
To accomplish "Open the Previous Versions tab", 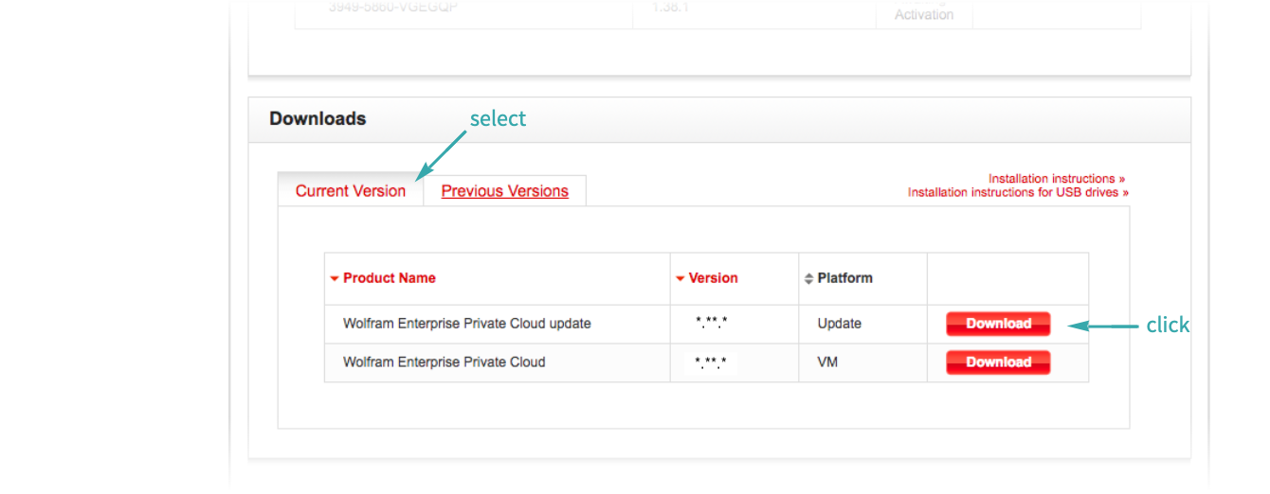I will pyautogui.click(x=504, y=191).
